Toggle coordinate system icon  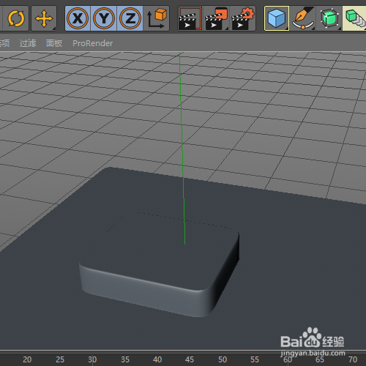[x=157, y=18]
